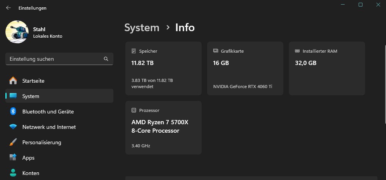Open the Speicher 11.82 TB card
The width and height of the screenshot is (386, 180).
click(x=164, y=68)
